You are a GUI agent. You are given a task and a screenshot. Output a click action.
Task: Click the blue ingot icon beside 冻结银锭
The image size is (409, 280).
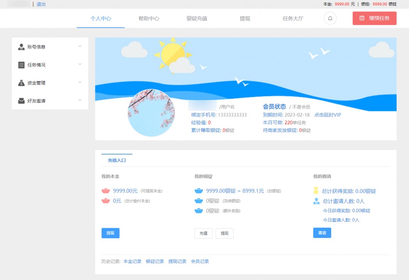point(199,201)
